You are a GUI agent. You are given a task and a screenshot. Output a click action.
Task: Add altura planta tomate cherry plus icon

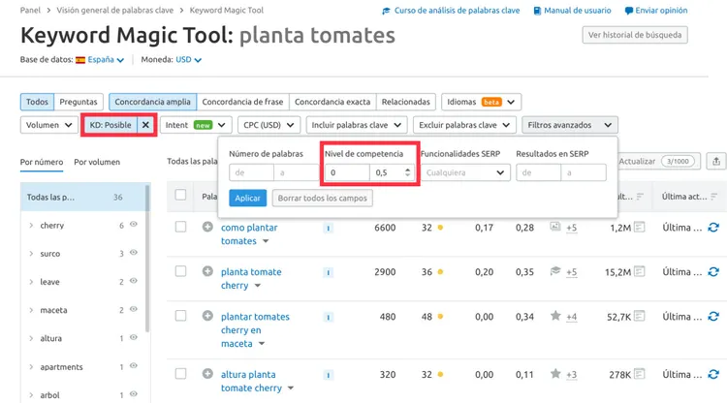click(x=207, y=374)
